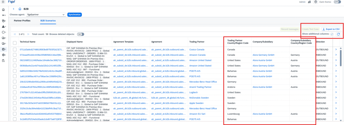Select checkbox for row 0921fd6f2112460fadac
The image size is (344, 125).
click(x=15, y=60)
